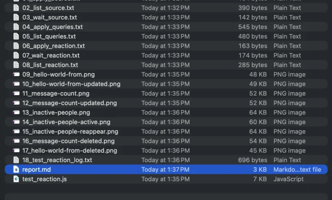
Task: Click the 17_hello-world-from-deleted.png icon
Action: coord(16,151)
